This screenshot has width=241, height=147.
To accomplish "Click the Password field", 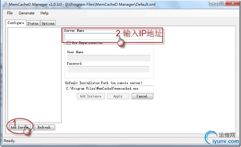I will click(108, 69).
